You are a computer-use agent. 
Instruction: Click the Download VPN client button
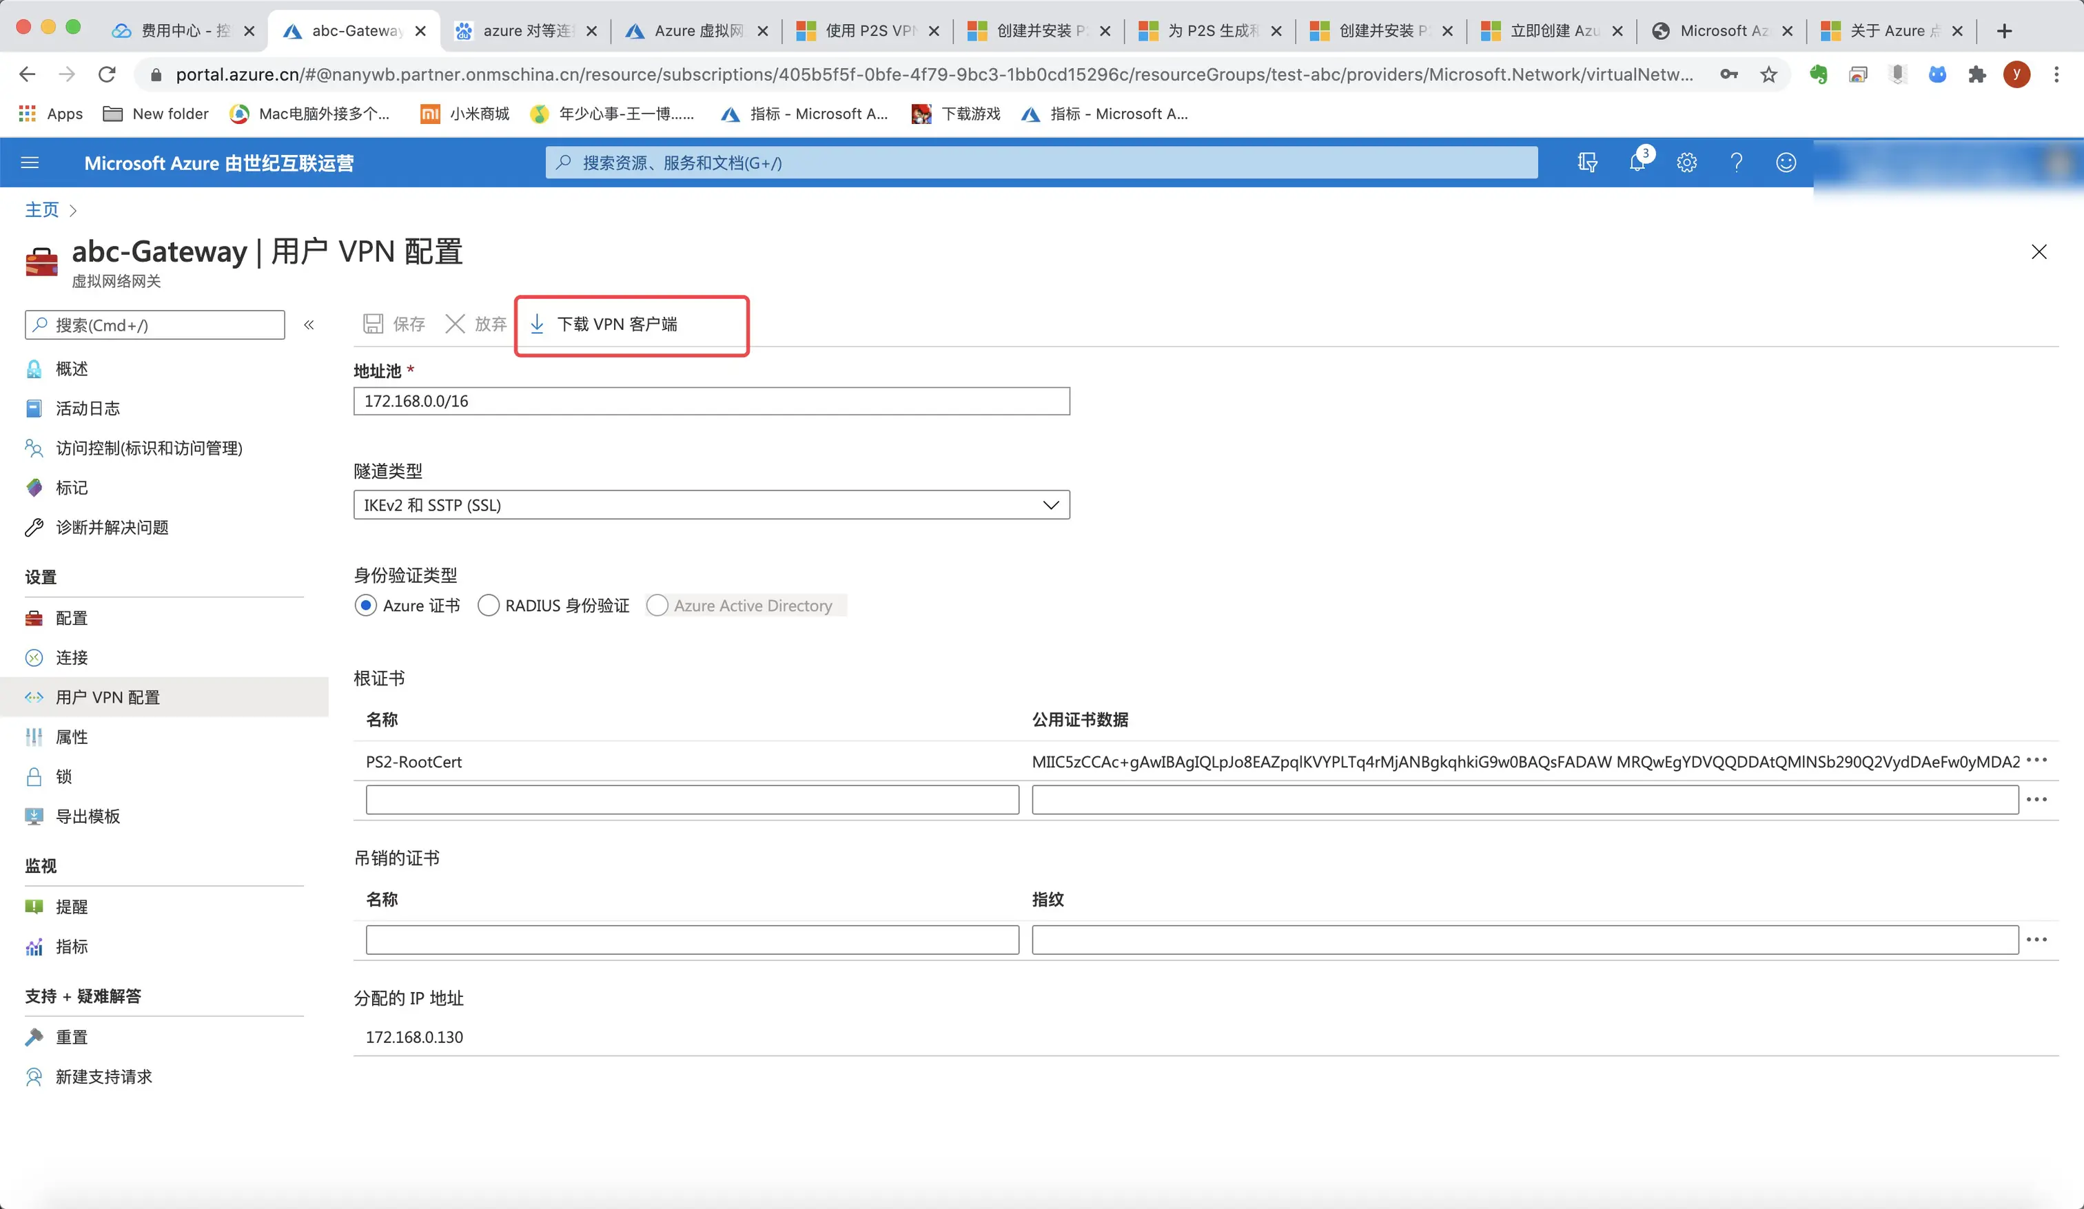(617, 324)
